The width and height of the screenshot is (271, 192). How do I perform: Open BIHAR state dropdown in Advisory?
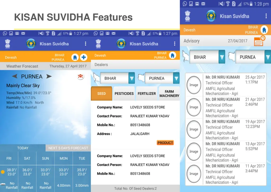click(222, 57)
